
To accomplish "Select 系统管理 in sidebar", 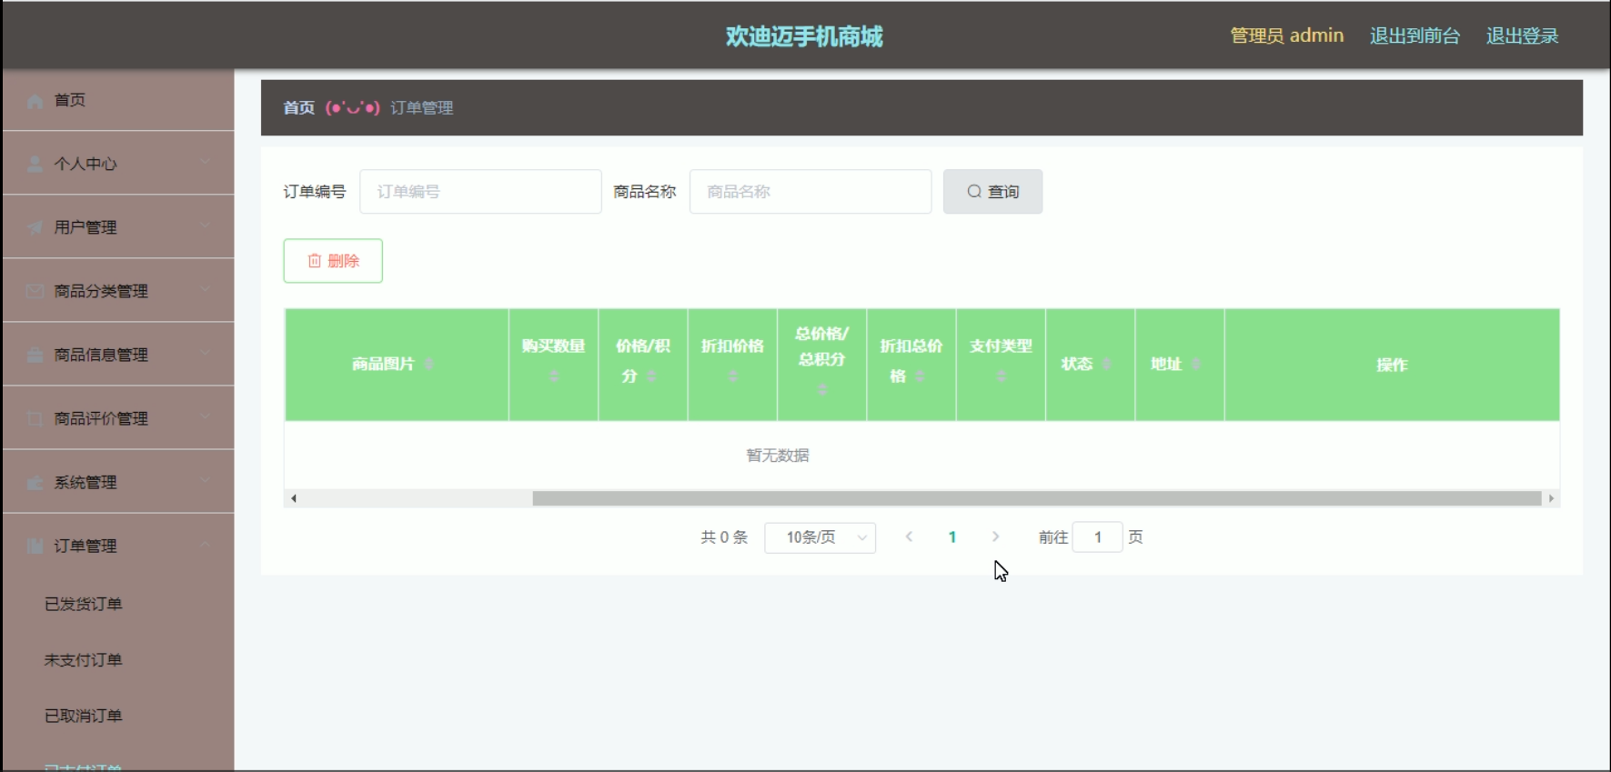I will click(118, 482).
